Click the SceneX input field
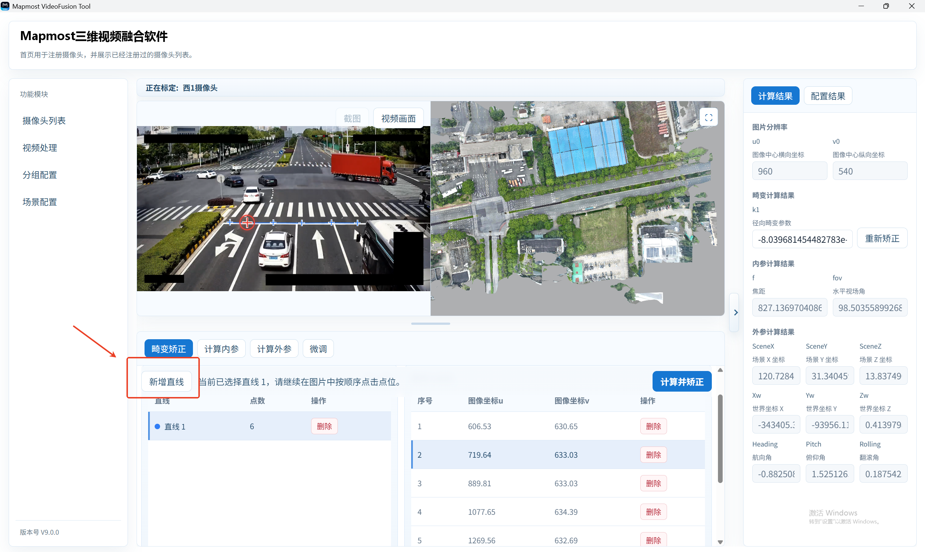Viewport: 925px width, 552px height. [776, 376]
